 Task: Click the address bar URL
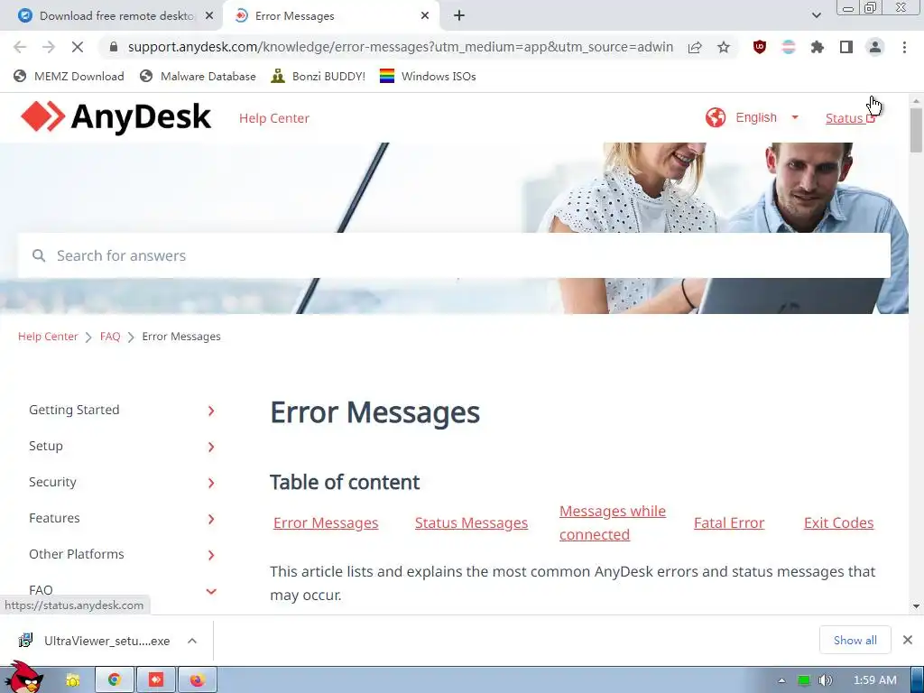click(400, 47)
